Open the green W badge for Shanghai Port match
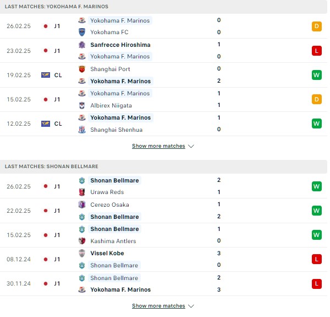This screenshot has height=317, width=330. pos(317,75)
